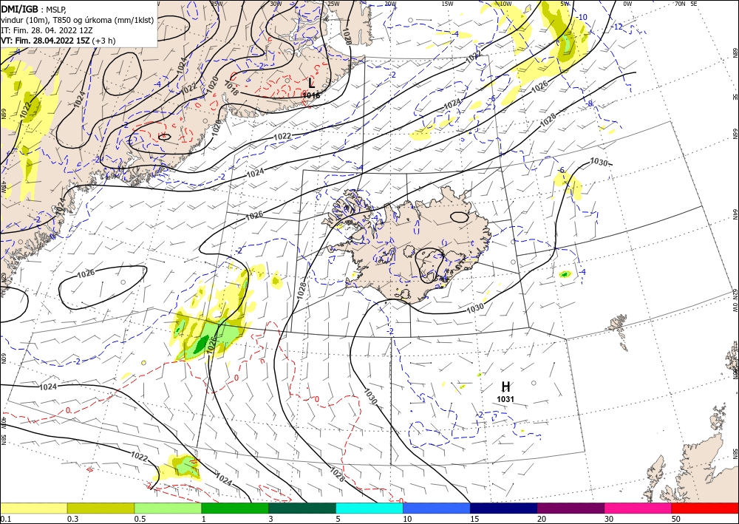739x524 pixels.
Task: Click the navy 15 mm legend swatch
Action: [x=504, y=508]
